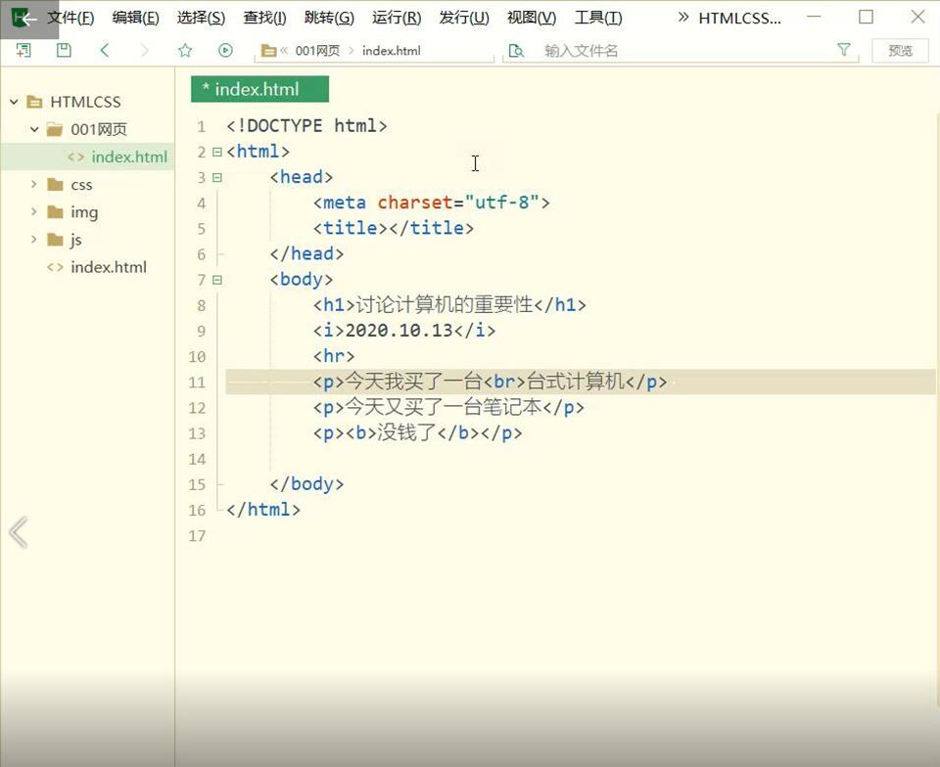Open the 跳转(G) menu
940x767 pixels.
coord(329,18)
